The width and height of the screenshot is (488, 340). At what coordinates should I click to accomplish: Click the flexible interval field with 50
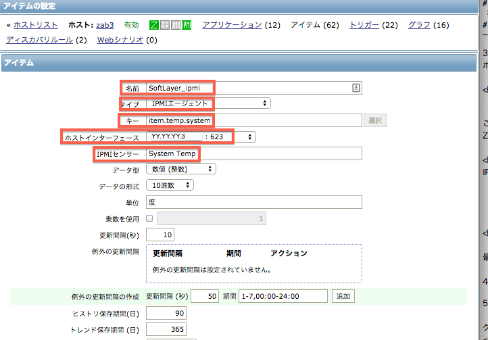click(x=205, y=296)
